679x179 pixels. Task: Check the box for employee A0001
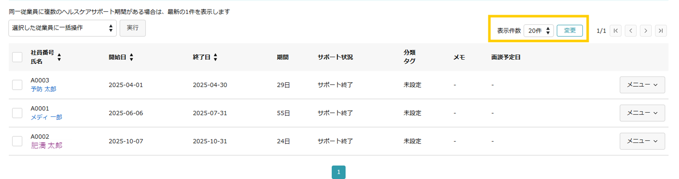[x=17, y=113]
